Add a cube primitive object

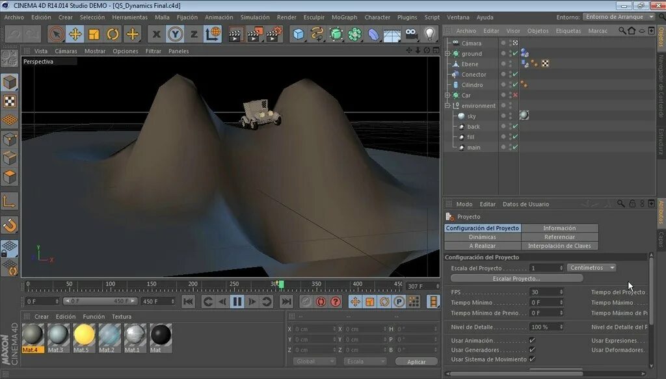(x=299, y=34)
